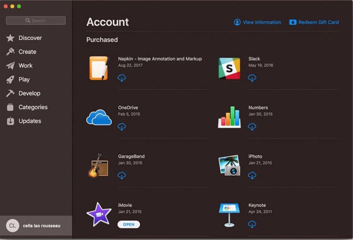The height and width of the screenshot is (240, 353).
Task: Open the Slack title text
Action: (x=254, y=59)
